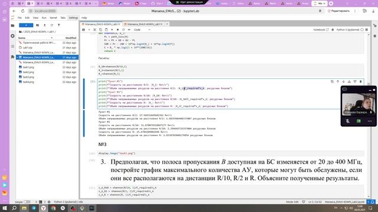
Task: Open more options in video call overlay
Action: (x=370, y=121)
